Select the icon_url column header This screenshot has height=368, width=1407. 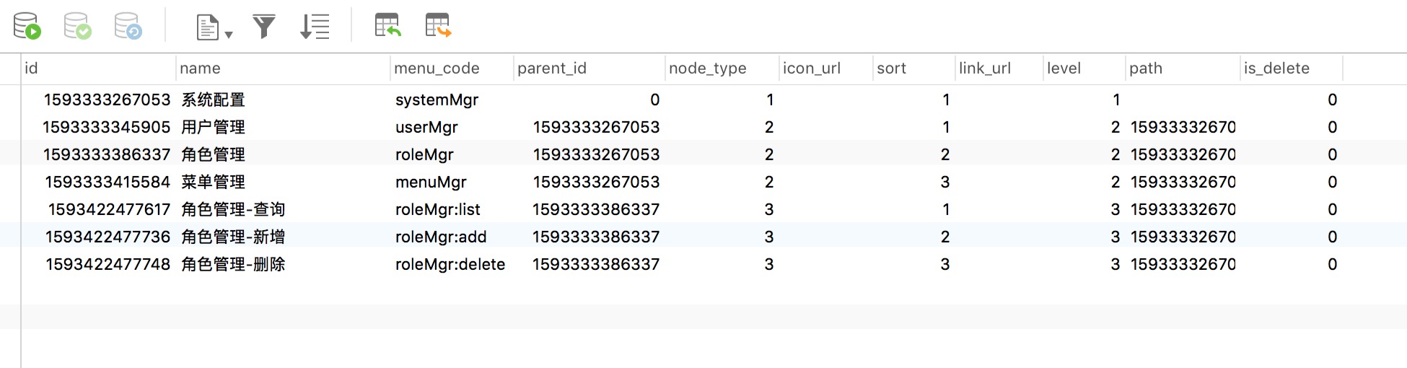[x=812, y=69]
